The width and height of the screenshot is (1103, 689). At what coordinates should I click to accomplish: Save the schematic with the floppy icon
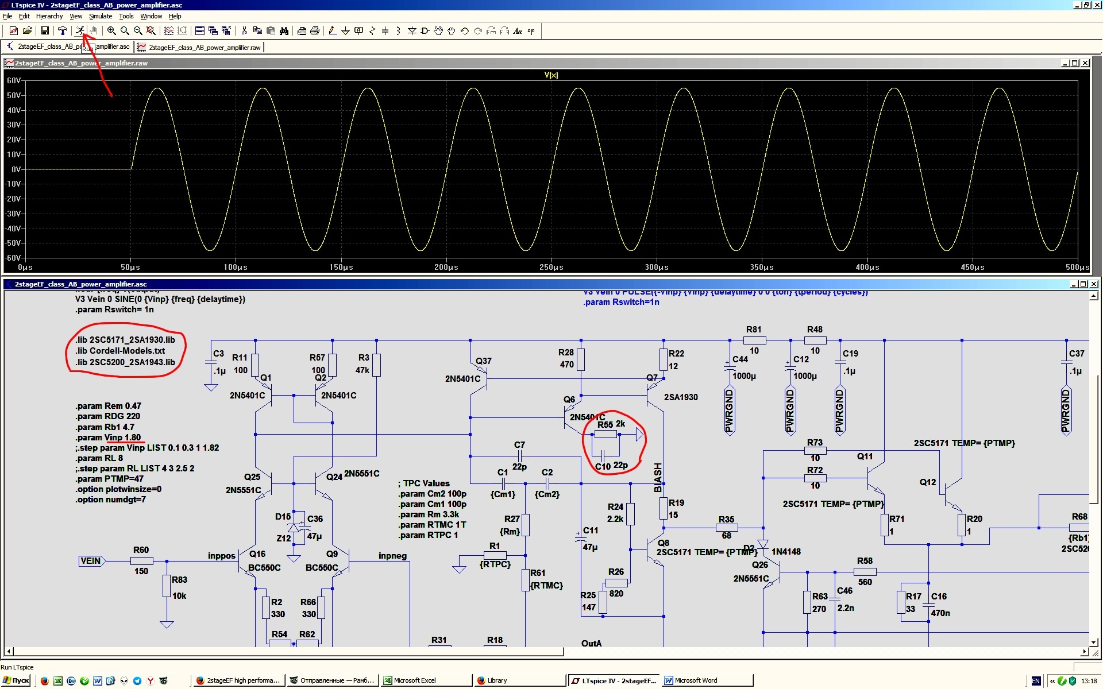point(44,30)
